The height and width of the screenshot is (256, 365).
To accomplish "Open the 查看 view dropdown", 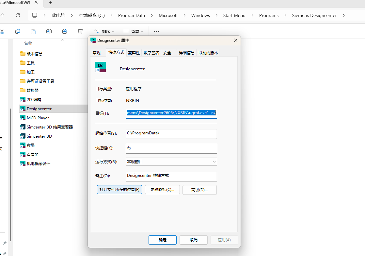I will pos(133,31).
